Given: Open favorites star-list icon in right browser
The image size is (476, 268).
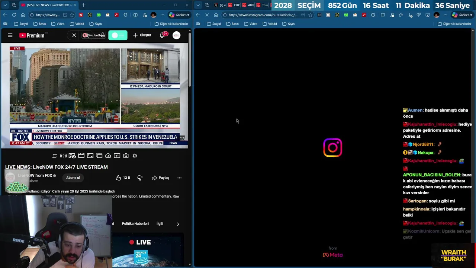Looking at the screenshot, I should pos(401,15).
